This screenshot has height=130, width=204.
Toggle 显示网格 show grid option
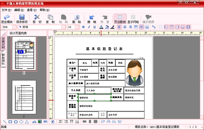point(133,19)
